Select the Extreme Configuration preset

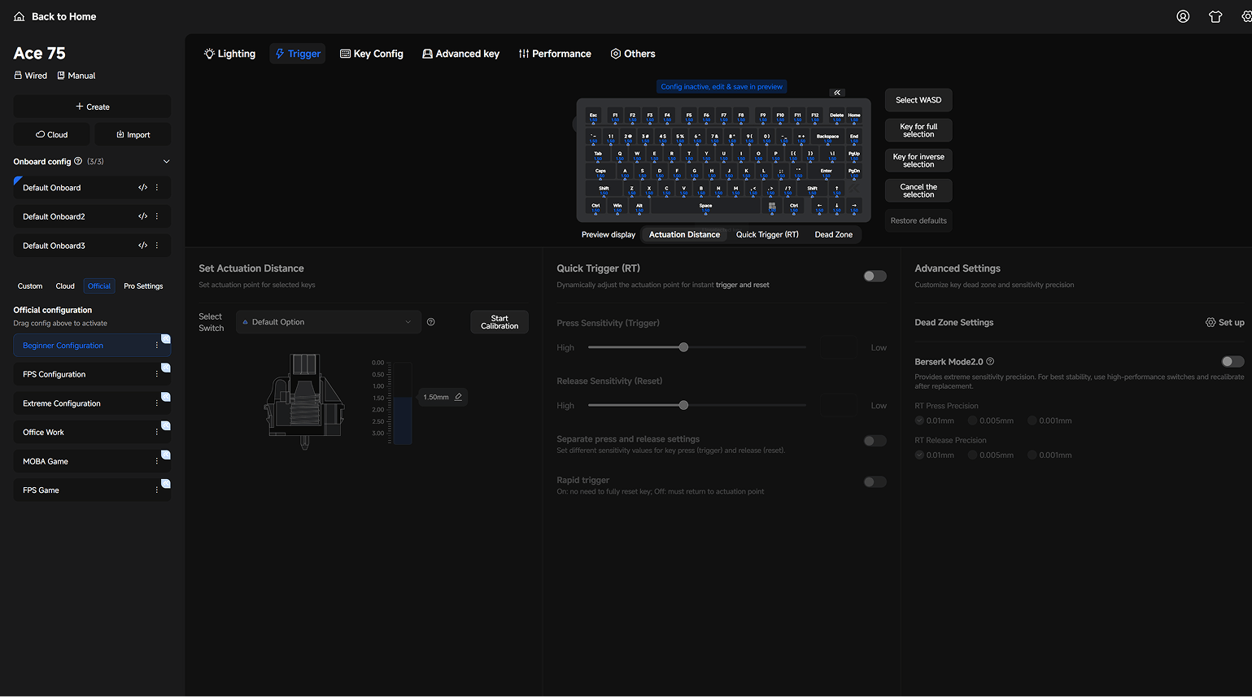tap(92, 403)
